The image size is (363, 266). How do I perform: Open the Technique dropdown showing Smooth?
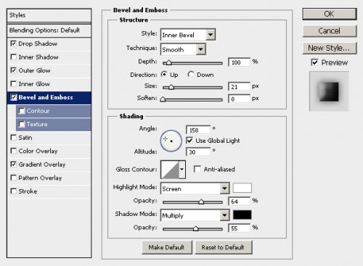click(x=183, y=49)
